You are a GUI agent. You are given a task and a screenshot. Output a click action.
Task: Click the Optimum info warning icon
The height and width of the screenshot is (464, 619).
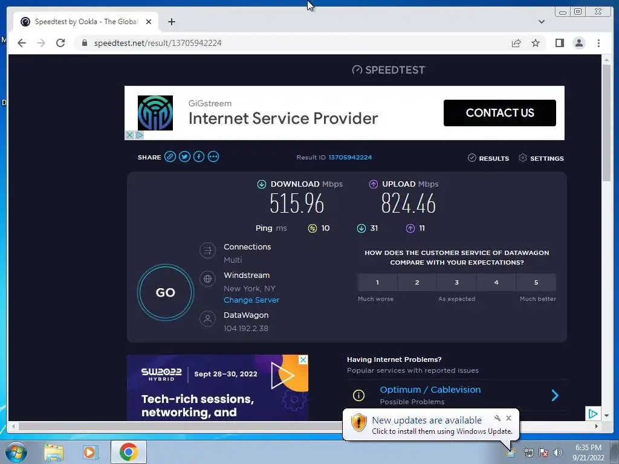click(x=358, y=395)
